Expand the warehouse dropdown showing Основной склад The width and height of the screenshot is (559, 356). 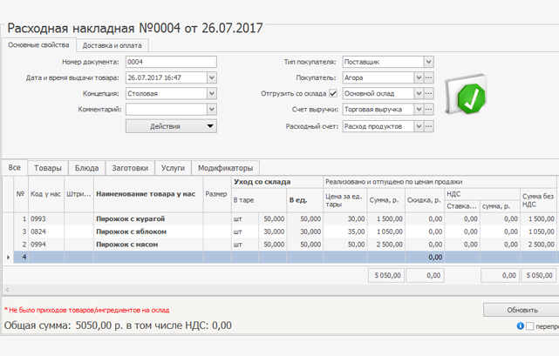tap(419, 94)
